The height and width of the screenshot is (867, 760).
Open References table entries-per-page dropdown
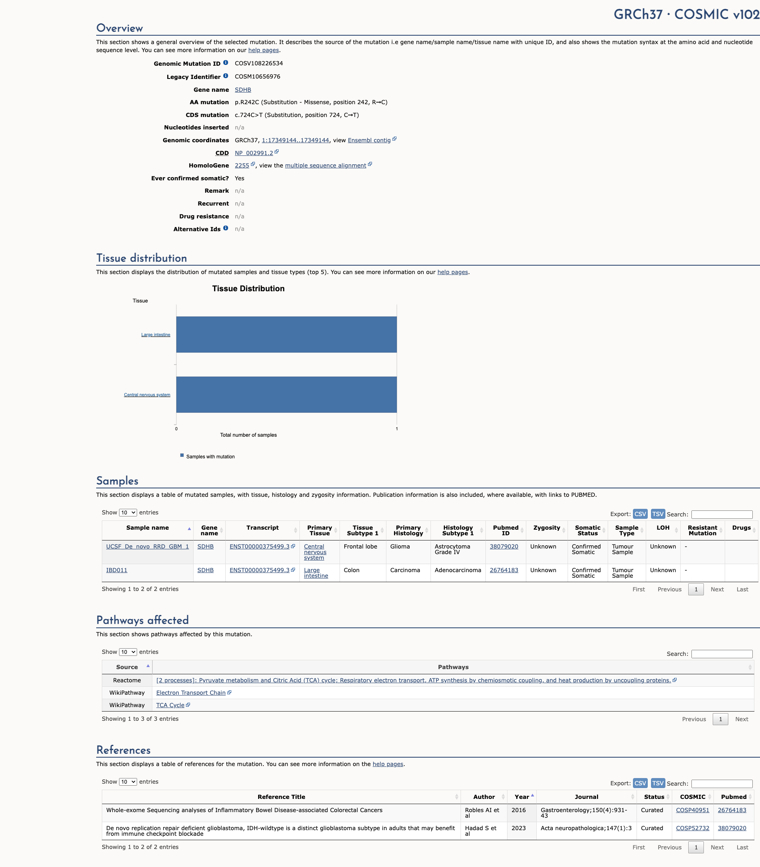coord(128,782)
